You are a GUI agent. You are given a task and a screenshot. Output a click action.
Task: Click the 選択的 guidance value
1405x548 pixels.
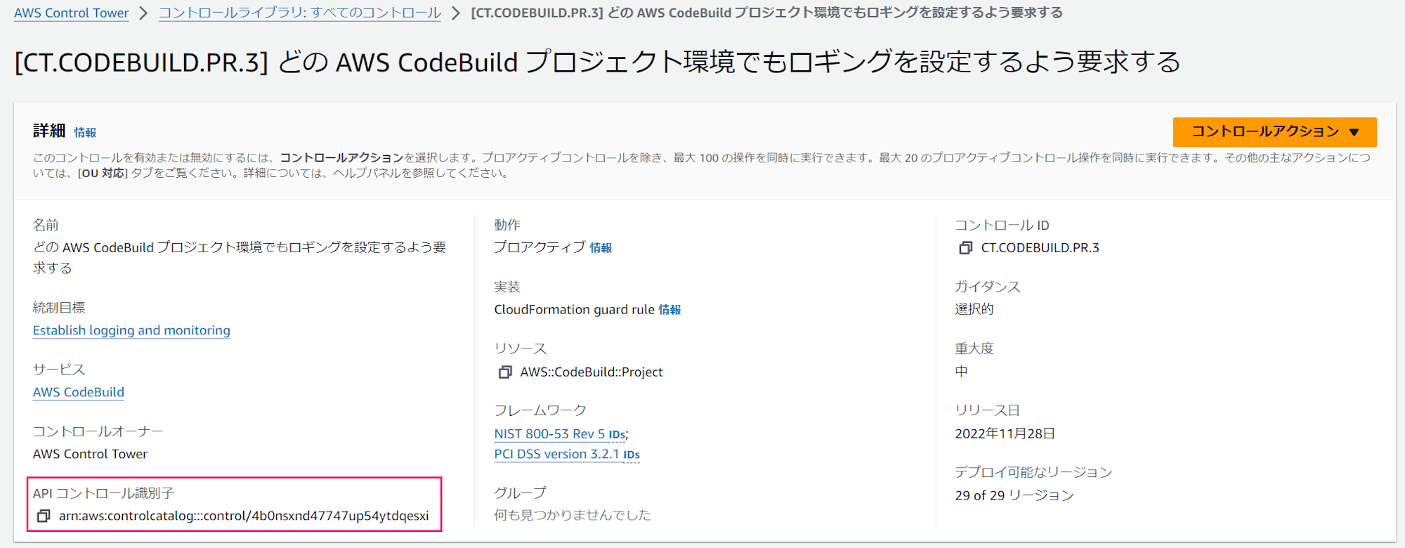pos(974,309)
